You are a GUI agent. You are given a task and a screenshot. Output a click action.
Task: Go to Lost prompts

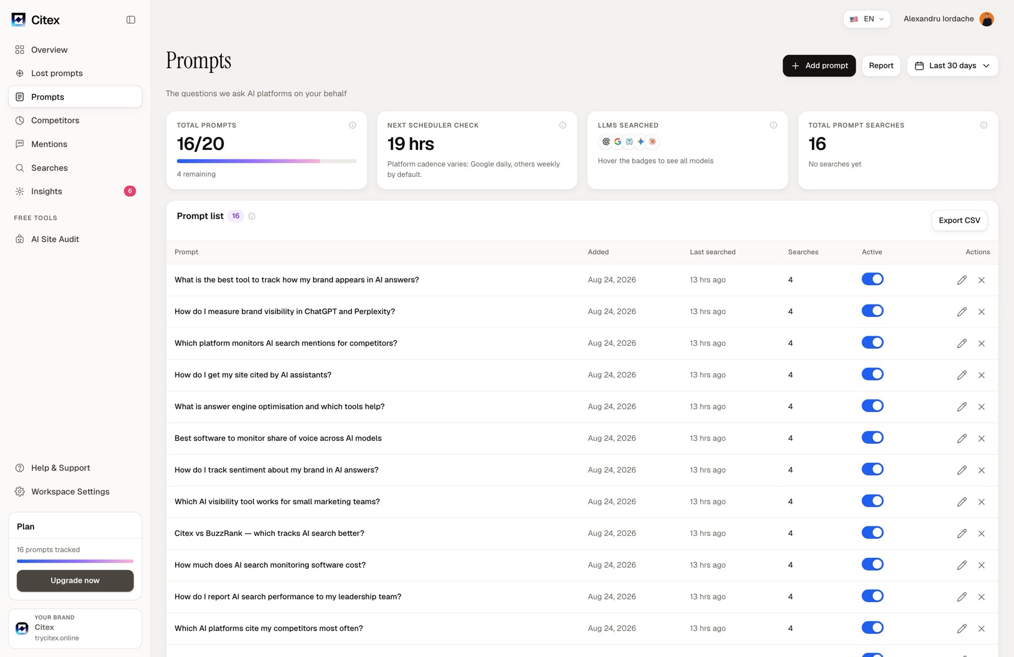[75, 73]
